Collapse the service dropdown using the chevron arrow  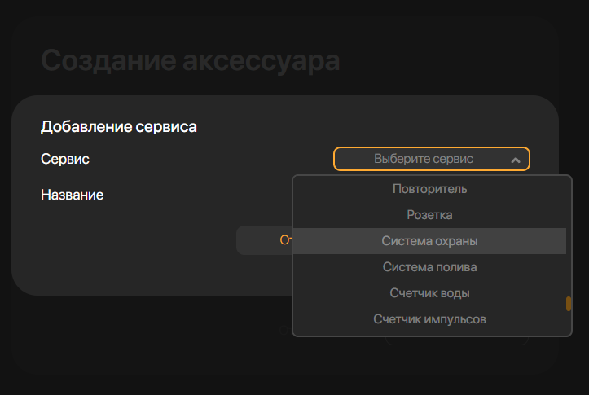(516, 160)
